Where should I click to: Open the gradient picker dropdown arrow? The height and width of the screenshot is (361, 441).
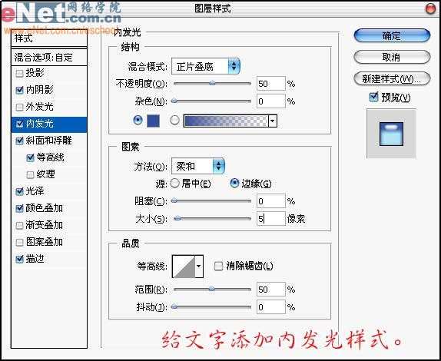point(273,121)
